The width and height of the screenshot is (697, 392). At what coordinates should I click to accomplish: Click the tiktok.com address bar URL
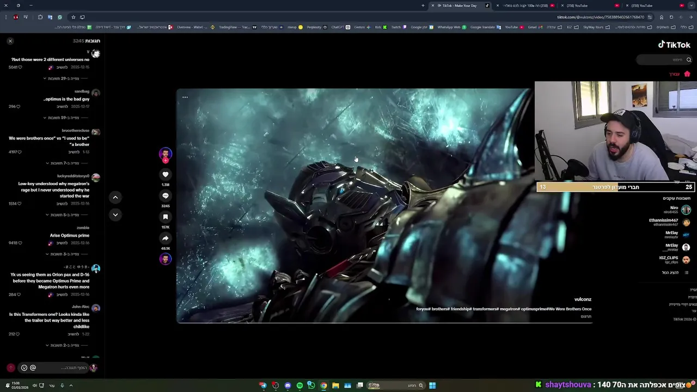click(x=600, y=17)
